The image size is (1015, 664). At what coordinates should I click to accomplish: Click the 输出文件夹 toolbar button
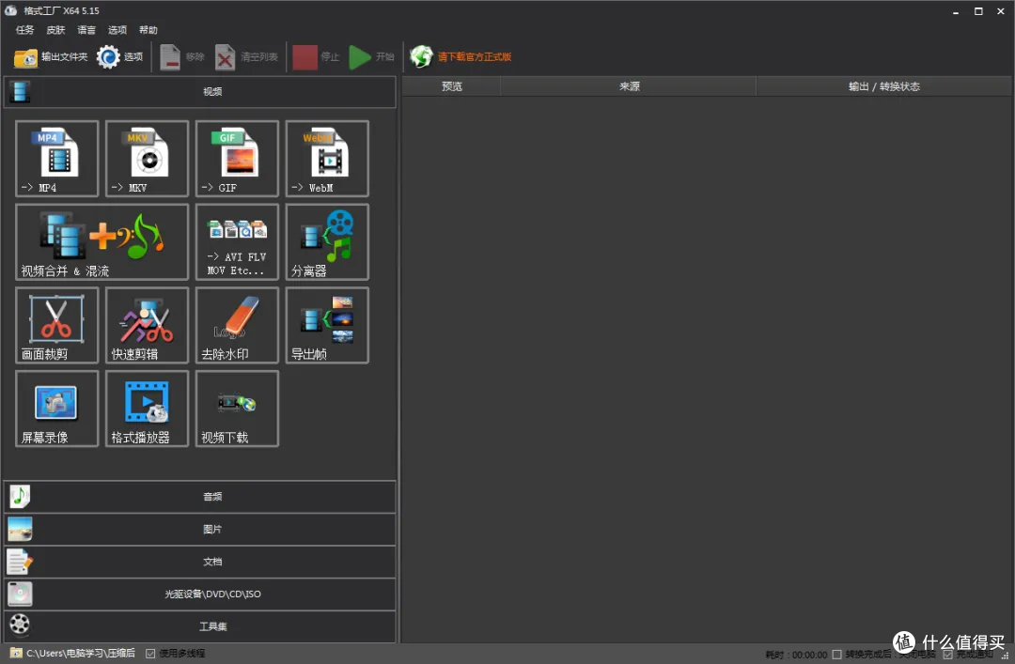(x=51, y=57)
